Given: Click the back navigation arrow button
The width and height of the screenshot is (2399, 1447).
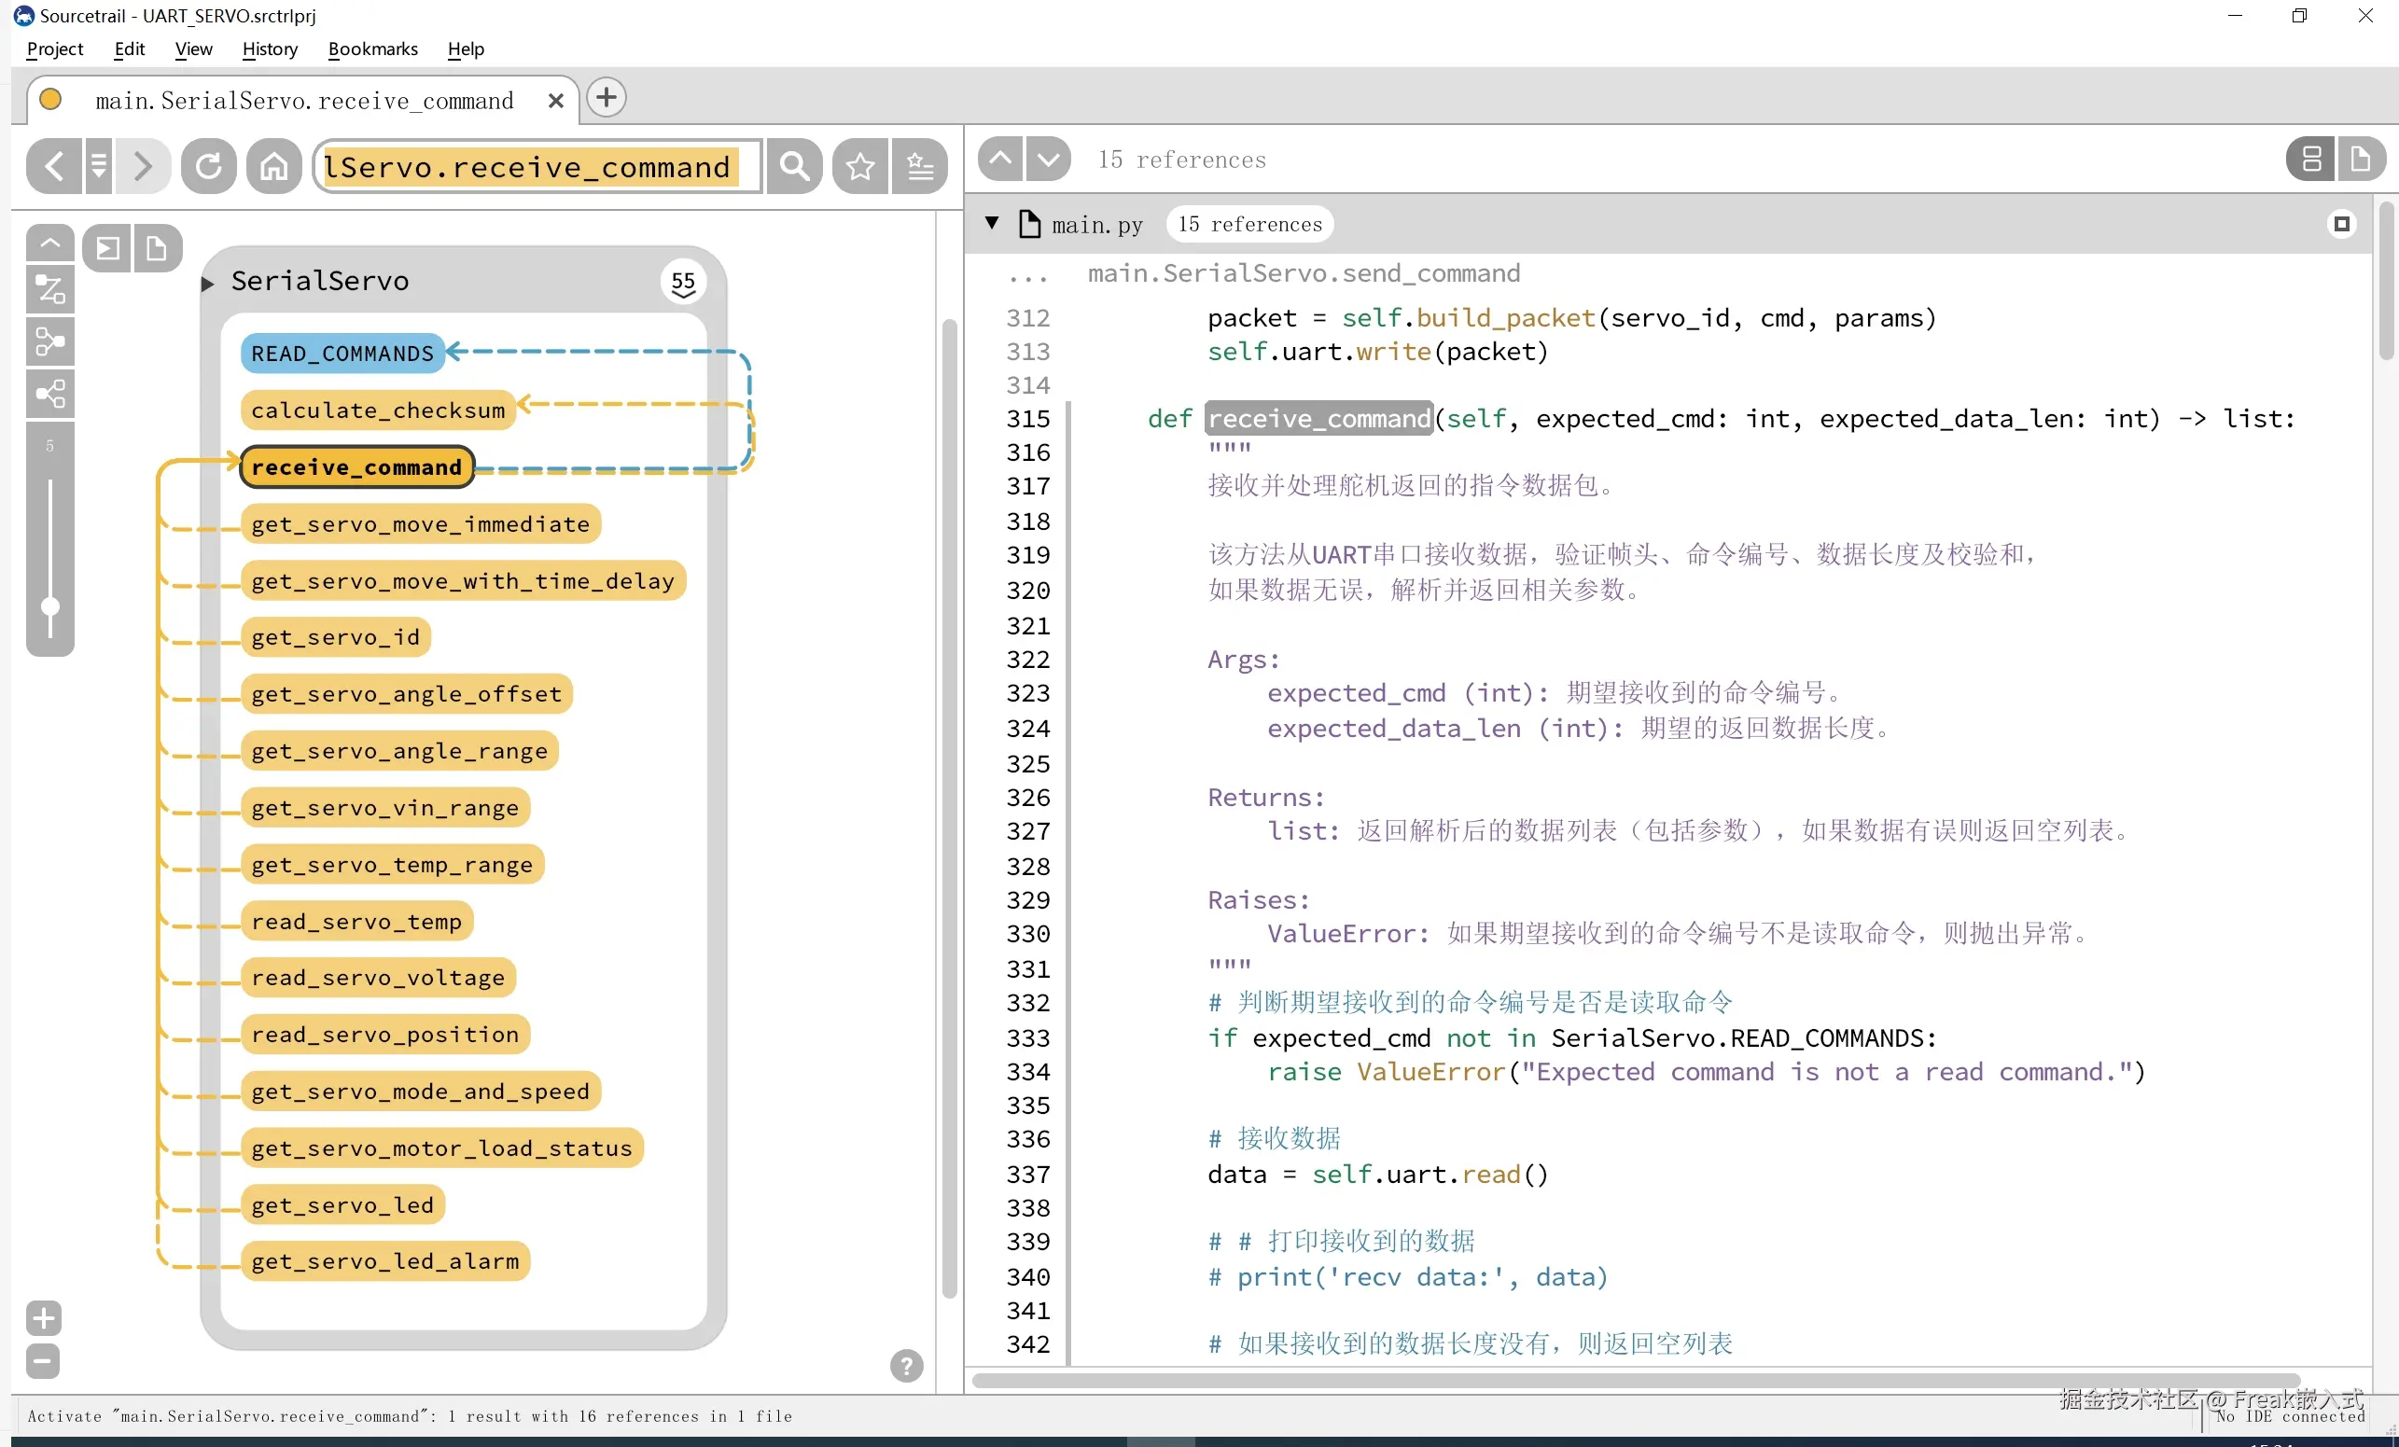Looking at the screenshot, I should point(54,166).
